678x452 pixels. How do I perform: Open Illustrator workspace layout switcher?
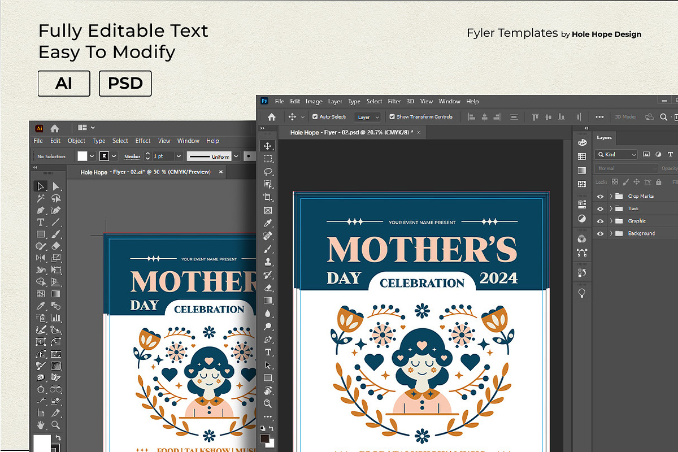pyautogui.click(x=86, y=128)
